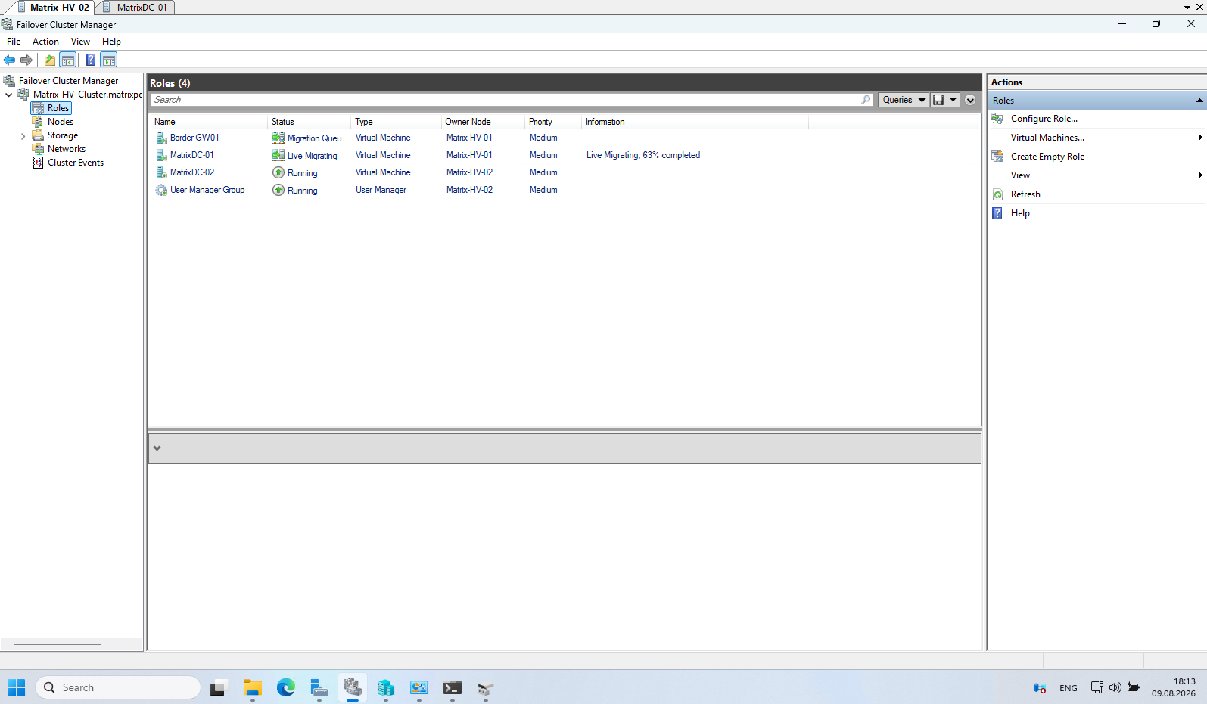The height and width of the screenshot is (704, 1207).
Task: Sort roles by the Name column header
Action: coord(208,122)
